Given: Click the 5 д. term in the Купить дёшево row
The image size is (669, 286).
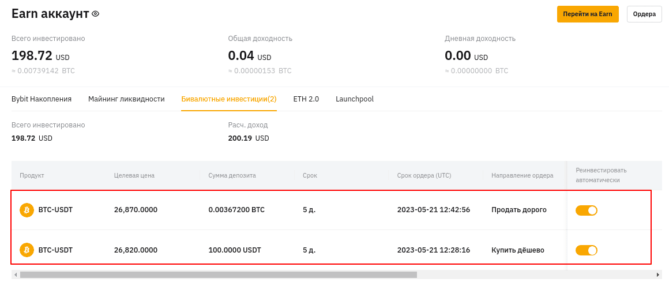Looking at the screenshot, I should [x=309, y=250].
